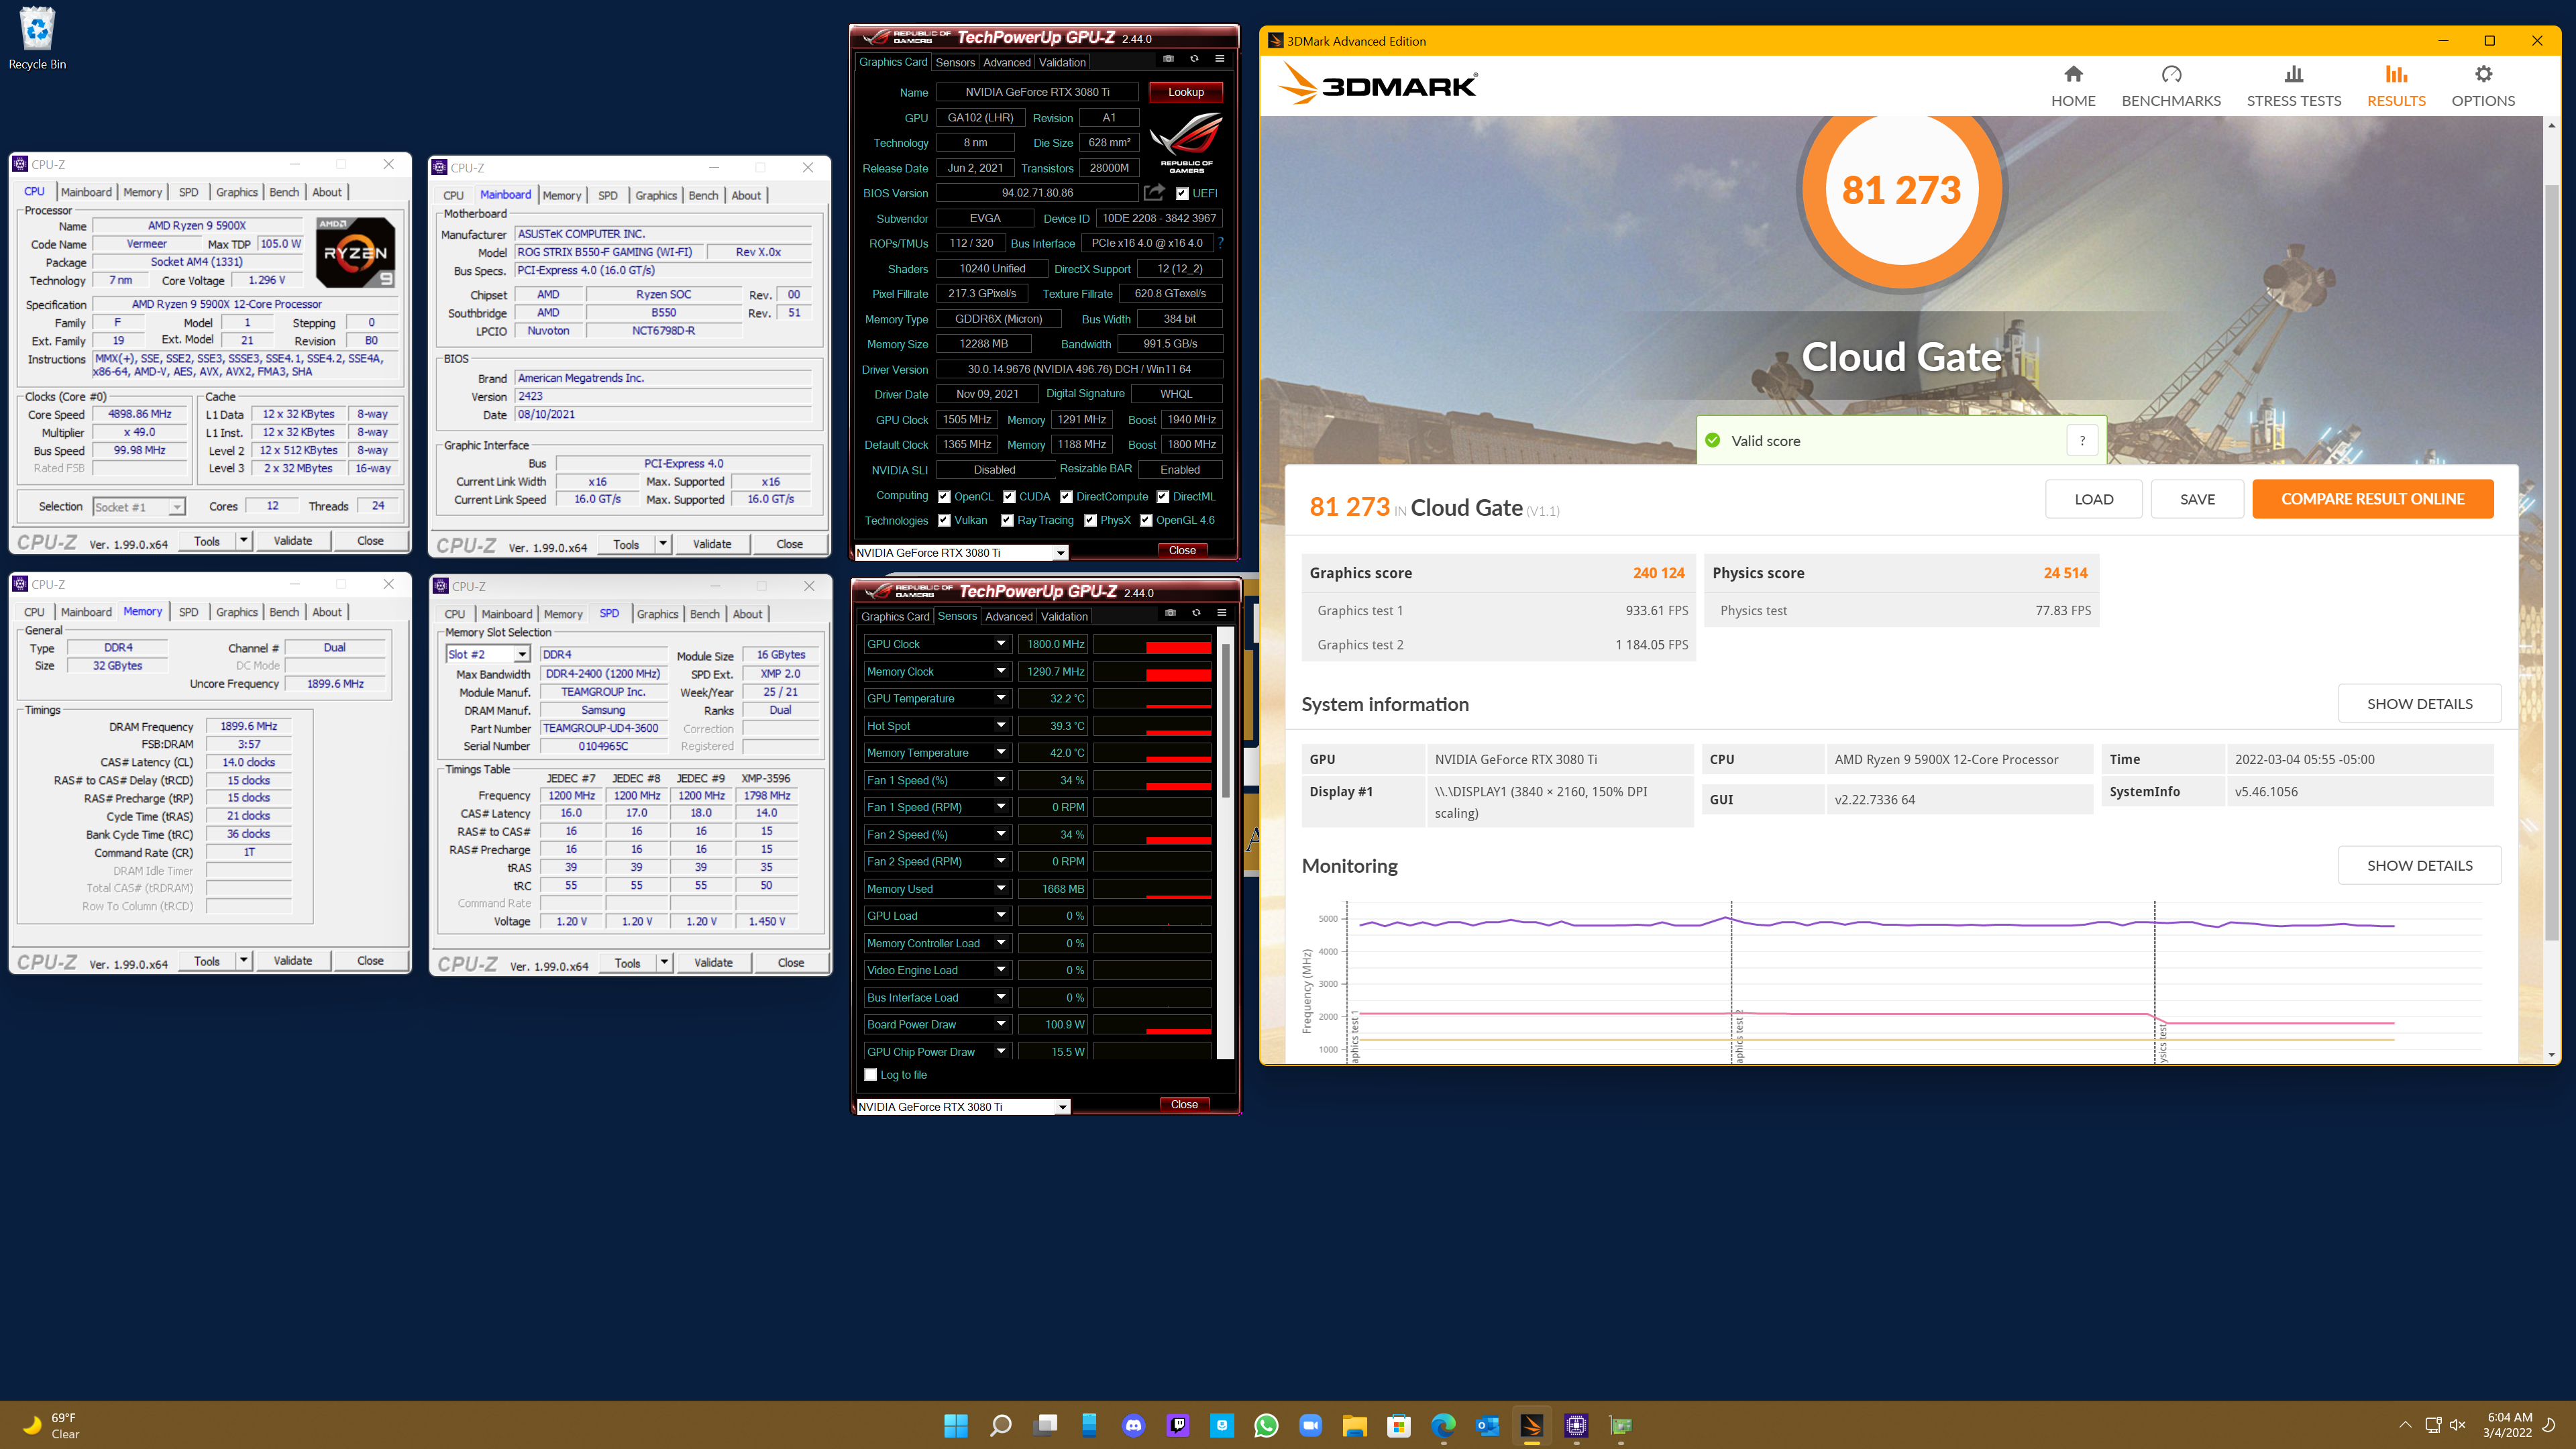Open File Explorer from the taskbar
This screenshot has height=1449, width=2576.
(1355, 1425)
